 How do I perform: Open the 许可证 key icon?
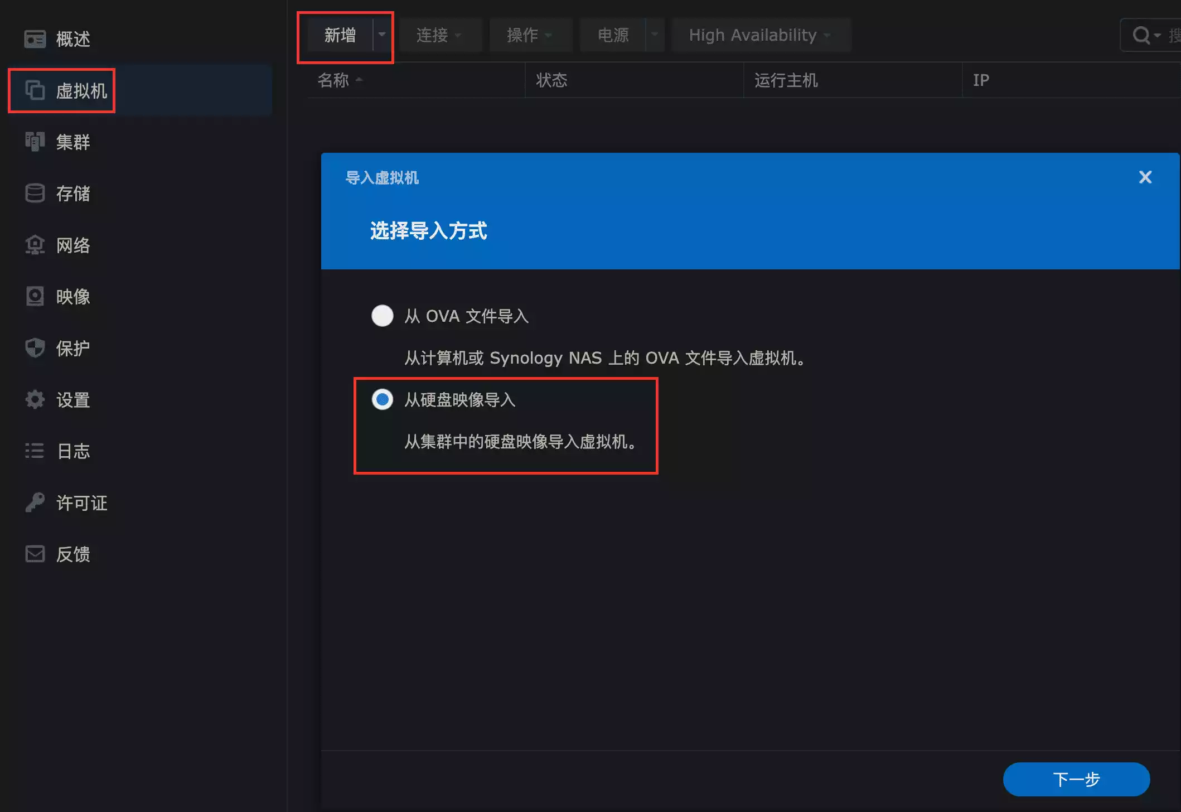pyautogui.click(x=35, y=502)
